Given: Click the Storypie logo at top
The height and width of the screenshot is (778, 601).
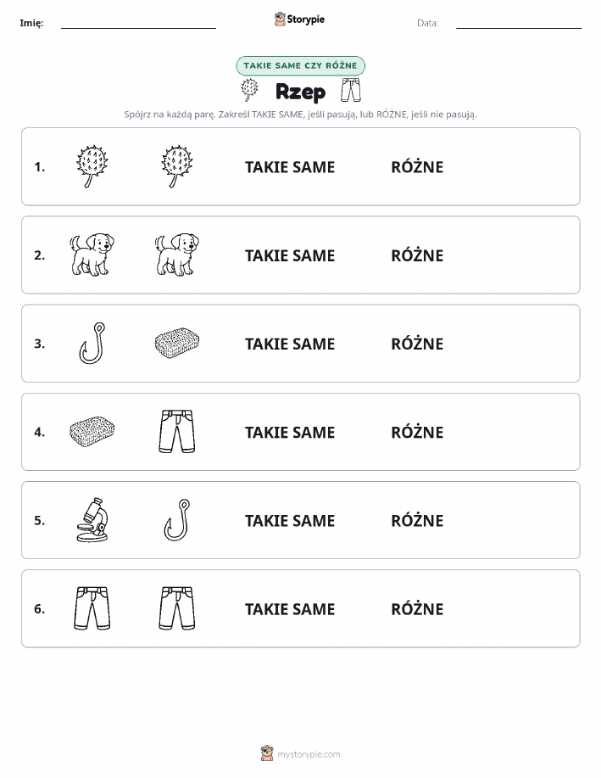Looking at the screenshot, I should point(299,20).
